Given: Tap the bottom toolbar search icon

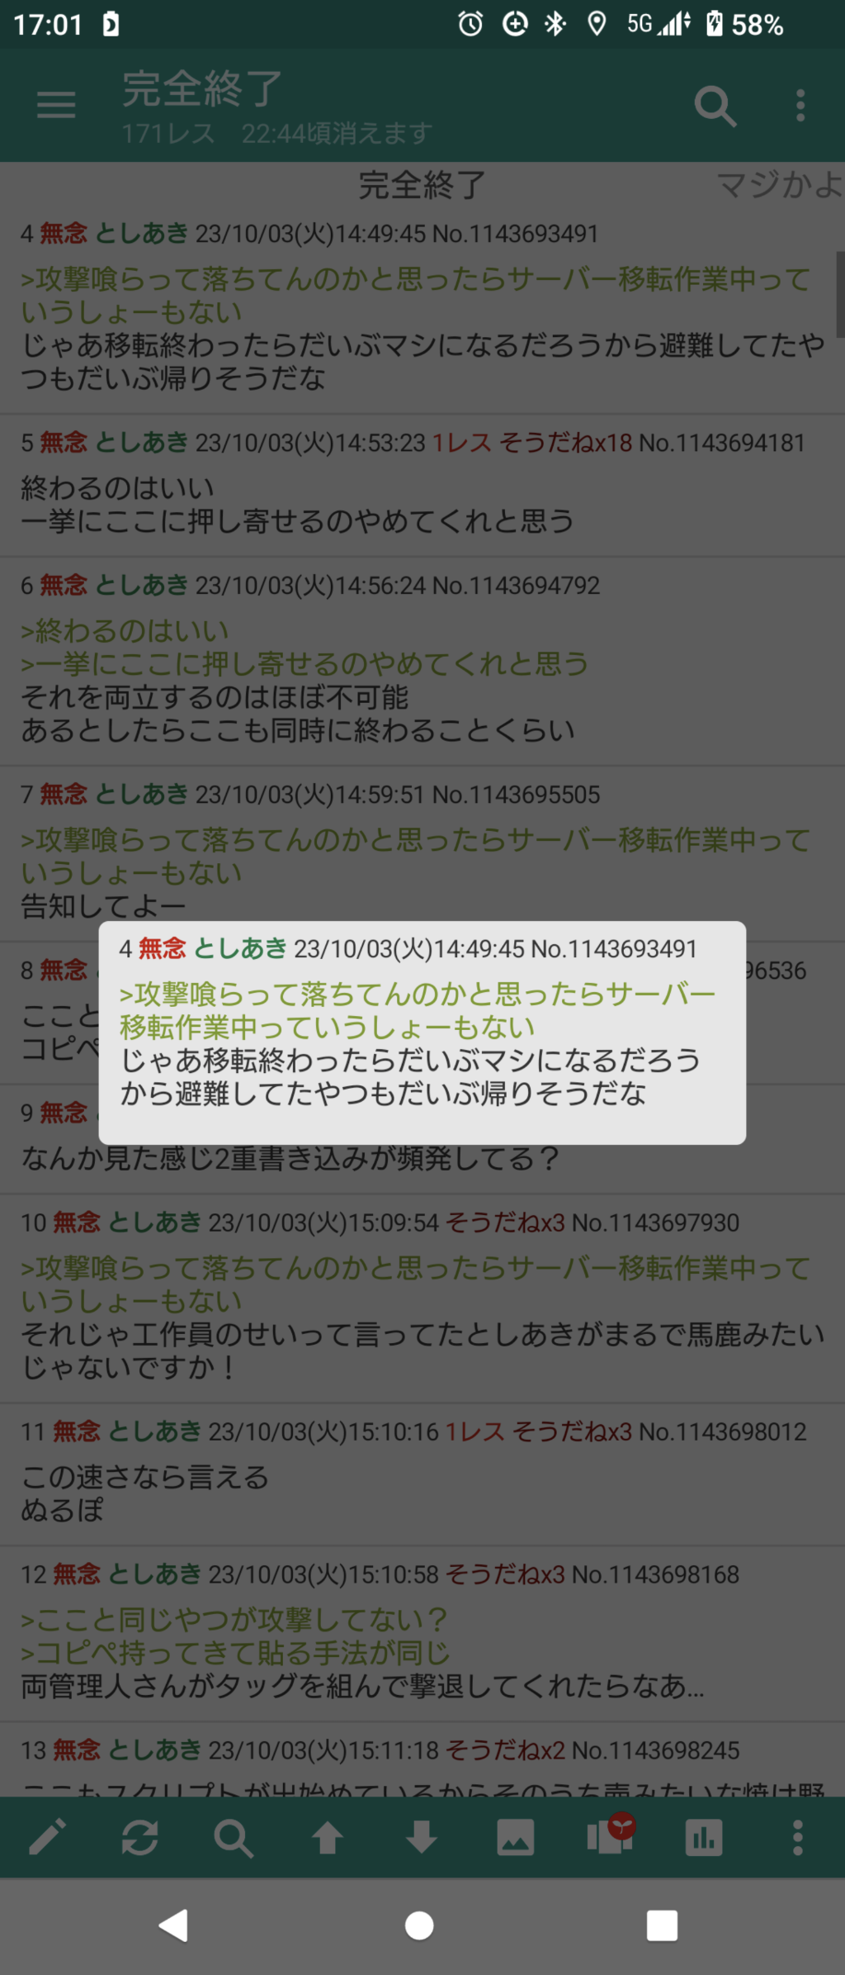Looking at the screenshot, I should 234,1839.
